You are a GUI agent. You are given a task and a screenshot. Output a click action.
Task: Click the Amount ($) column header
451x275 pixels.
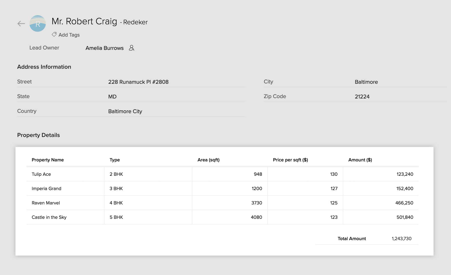coord(360,160)
